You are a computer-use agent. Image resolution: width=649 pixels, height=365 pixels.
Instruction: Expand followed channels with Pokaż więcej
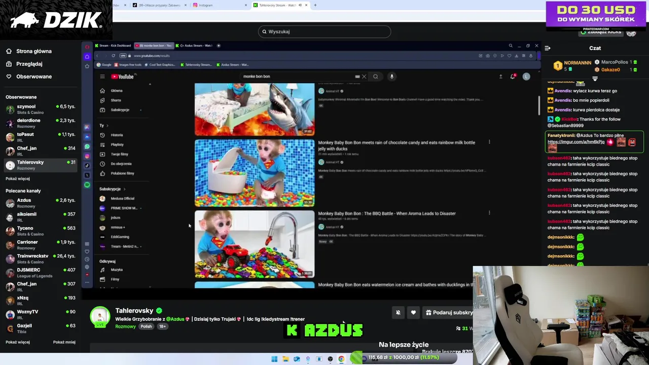18,178
